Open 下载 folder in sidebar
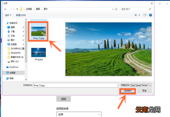Image resolution: width=170 pixels, height=117 pixels. click(x=11, y=32)
